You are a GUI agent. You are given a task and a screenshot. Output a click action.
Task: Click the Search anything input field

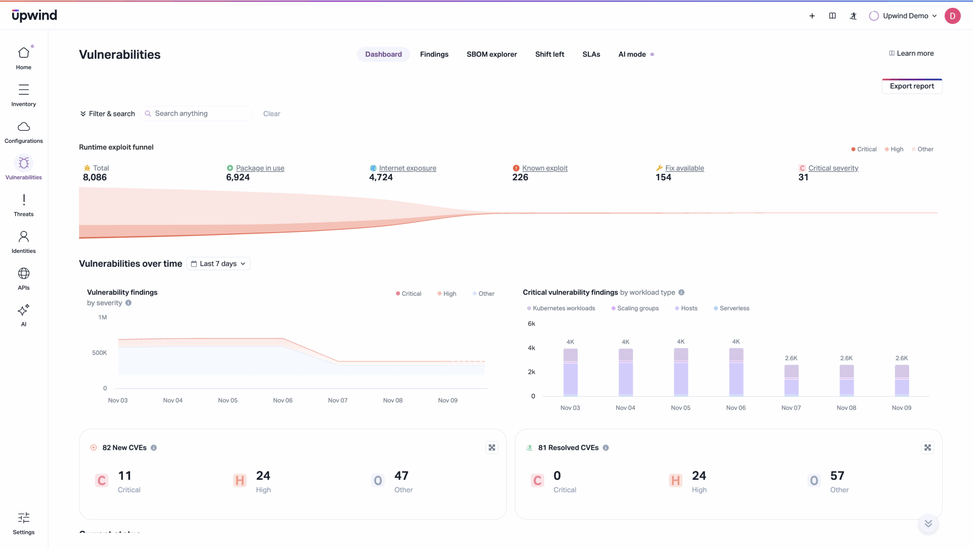(197, 114)
